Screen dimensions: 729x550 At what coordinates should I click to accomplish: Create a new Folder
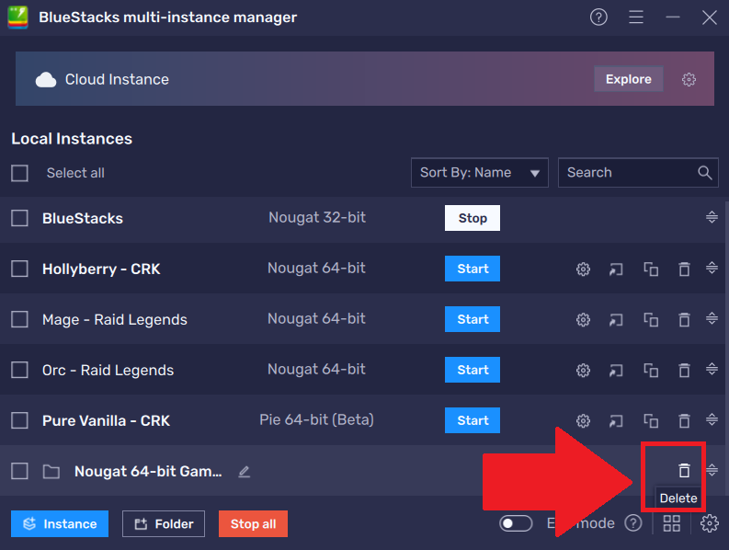coord(164,524)
